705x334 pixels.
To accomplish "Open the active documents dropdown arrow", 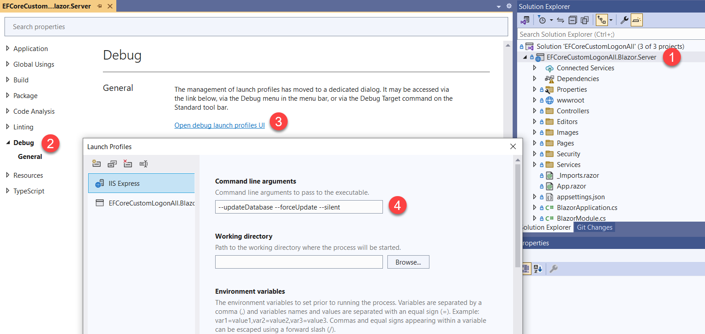I will tap(499, 7).
